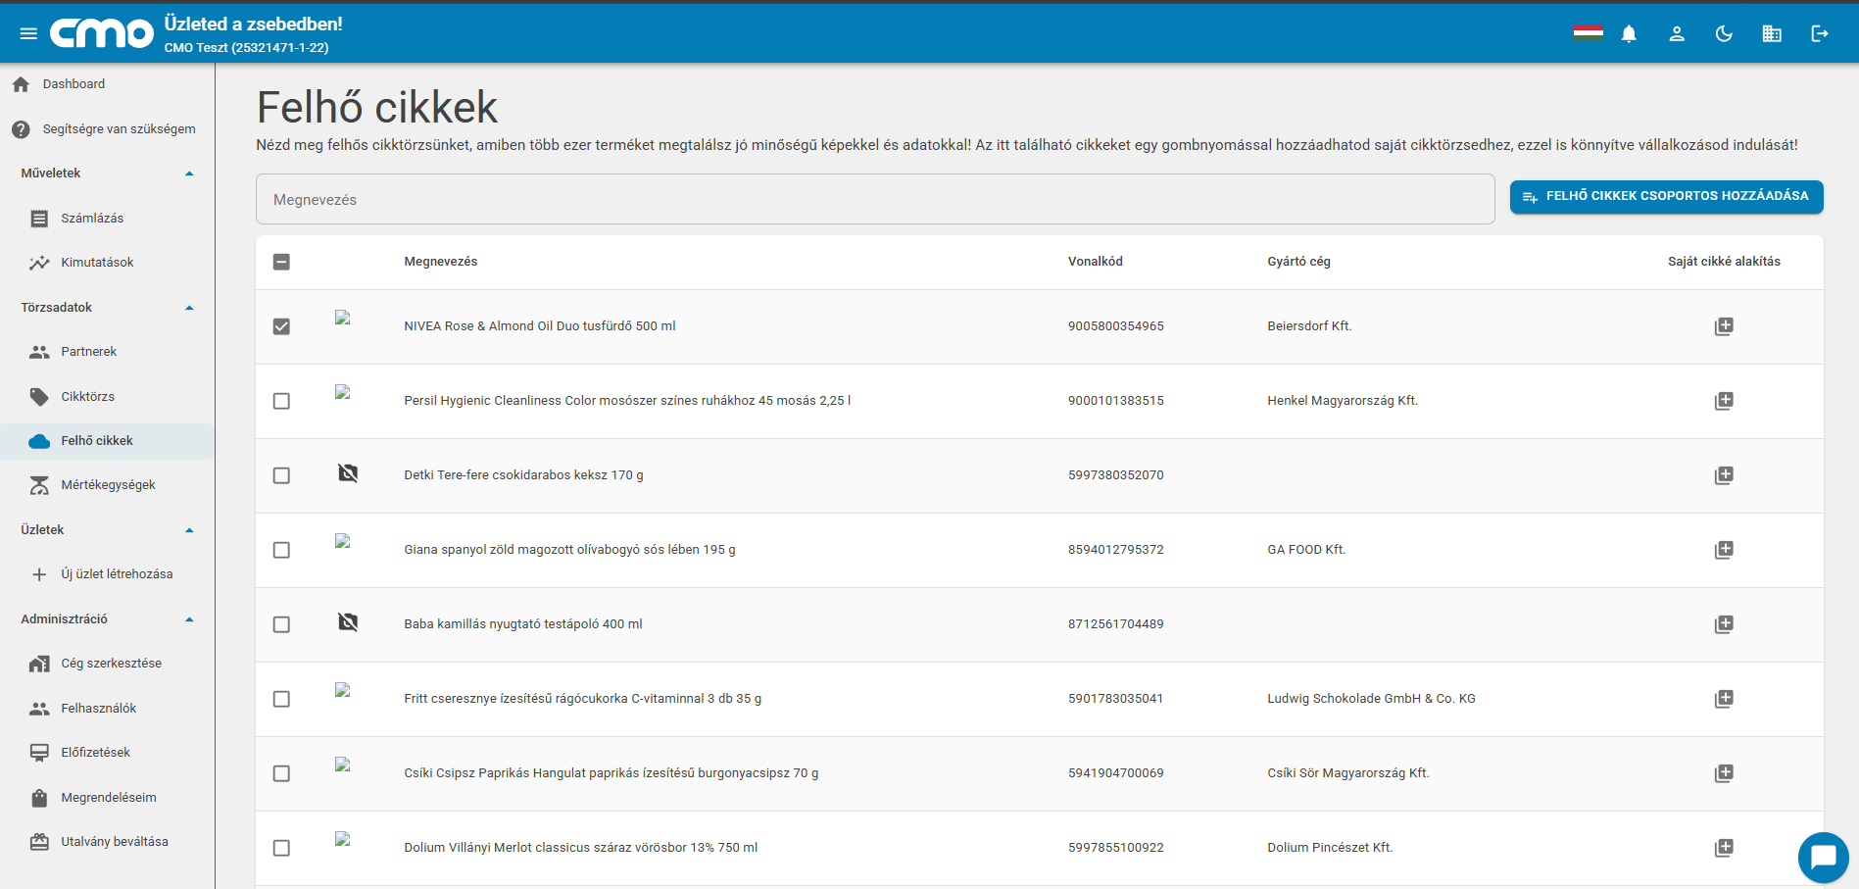Open NIVEA product thumbnail
1859x889 pixels.
pos(343,318)
